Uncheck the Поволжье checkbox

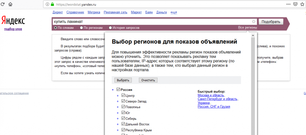click(123, 106)
